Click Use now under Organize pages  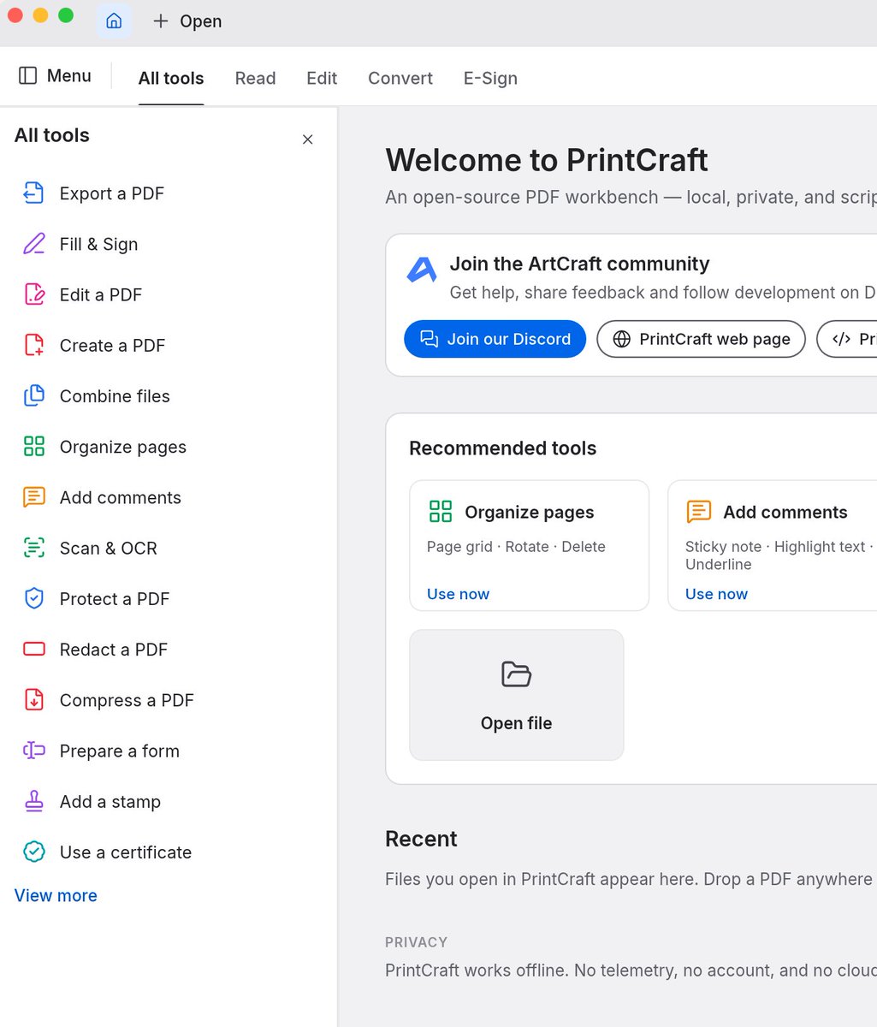pos(458,594)
